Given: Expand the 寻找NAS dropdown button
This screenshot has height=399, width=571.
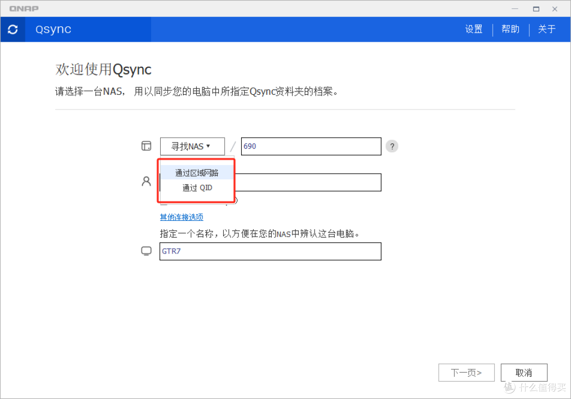Looking at the screenshot, I should (192, 147).
